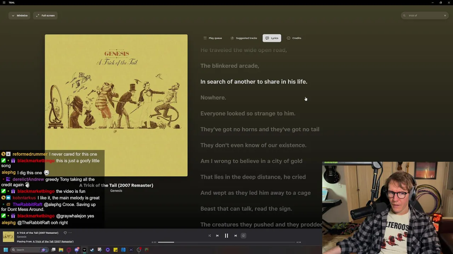The height and width of the screenshot is (254, 453).
Task: Click the Windows taskbar Search box
Action: (29, 250)
